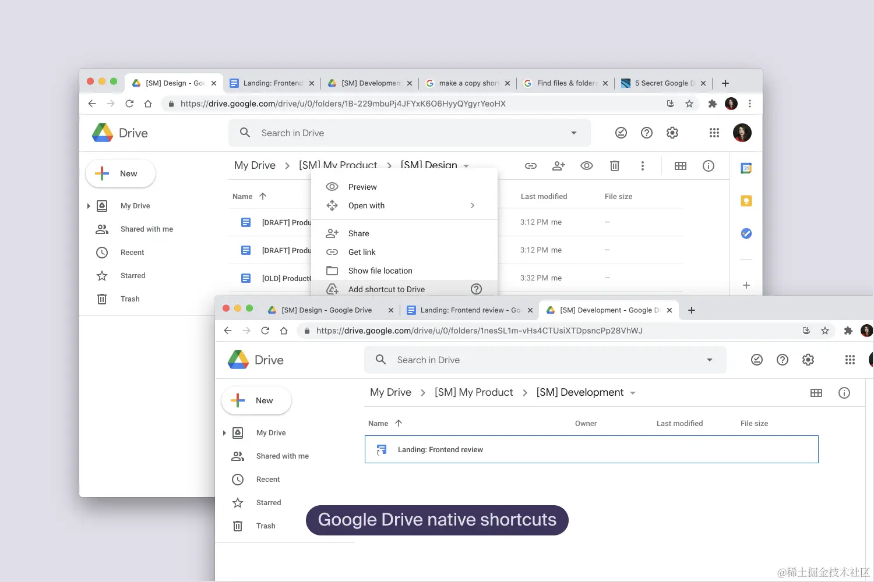The image size is (874, 582).
Task: Expand search options dropdown in the back window
Action: [574, 133]
